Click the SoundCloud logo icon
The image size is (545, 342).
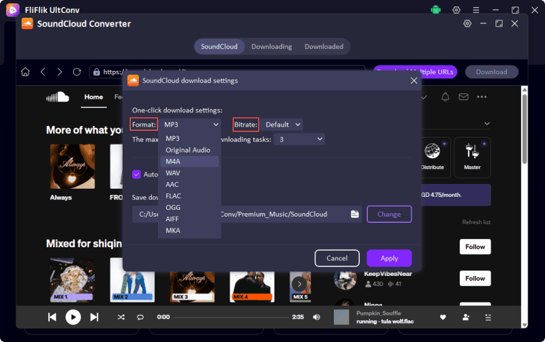58,97
